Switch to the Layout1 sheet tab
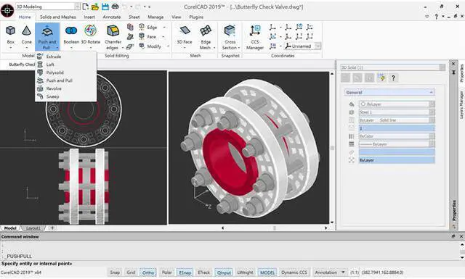This screenshot has height=279, width=465. (x=33, y=228)
